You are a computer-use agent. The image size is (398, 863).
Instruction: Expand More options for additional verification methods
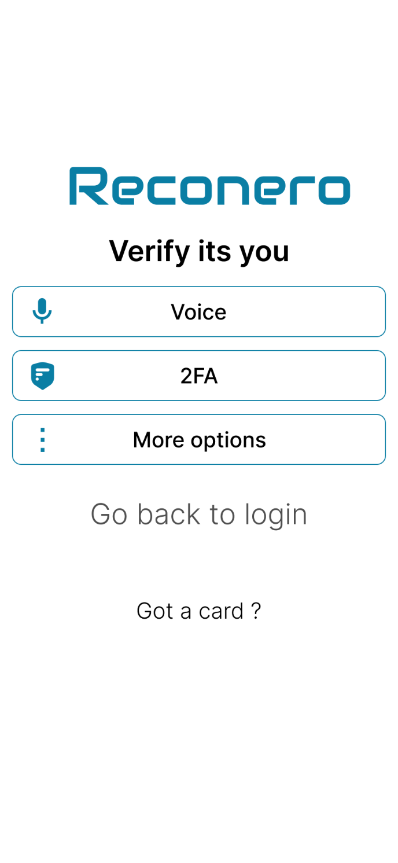pyautogui.click(x=199, y=439)
